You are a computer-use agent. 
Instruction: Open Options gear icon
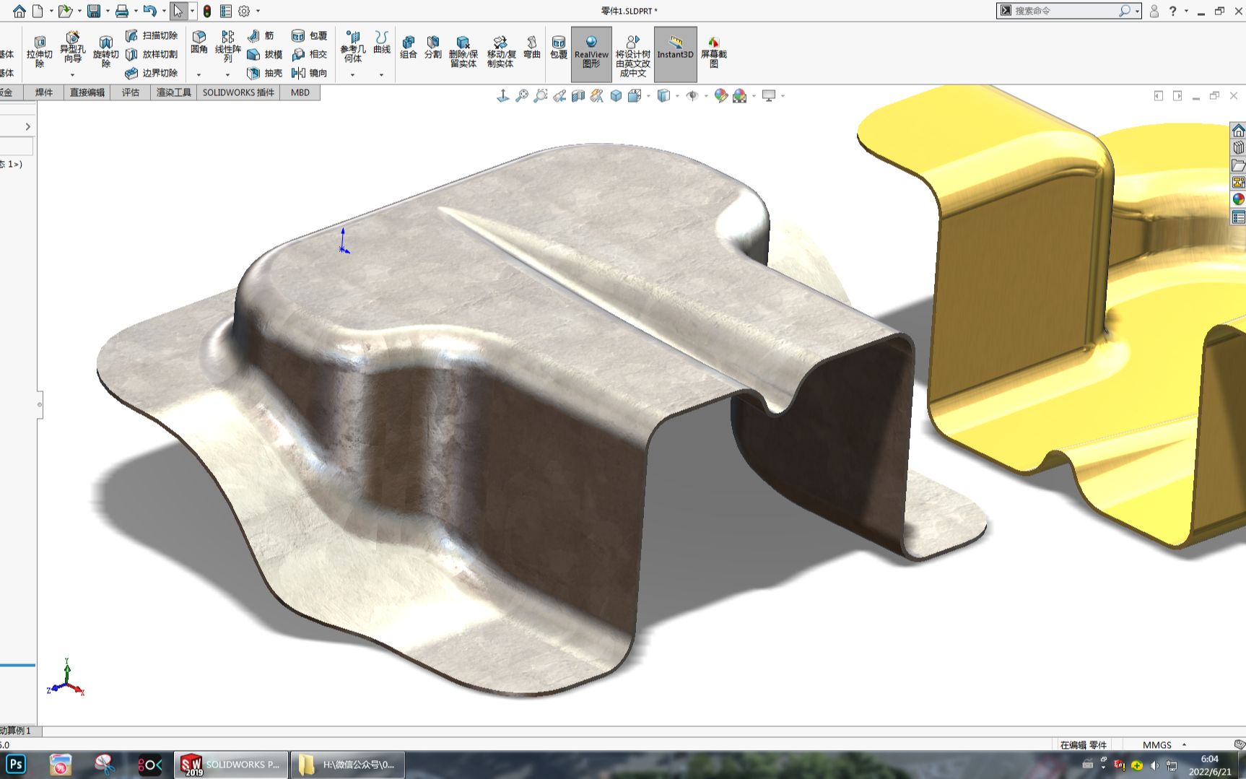point(244,11)
